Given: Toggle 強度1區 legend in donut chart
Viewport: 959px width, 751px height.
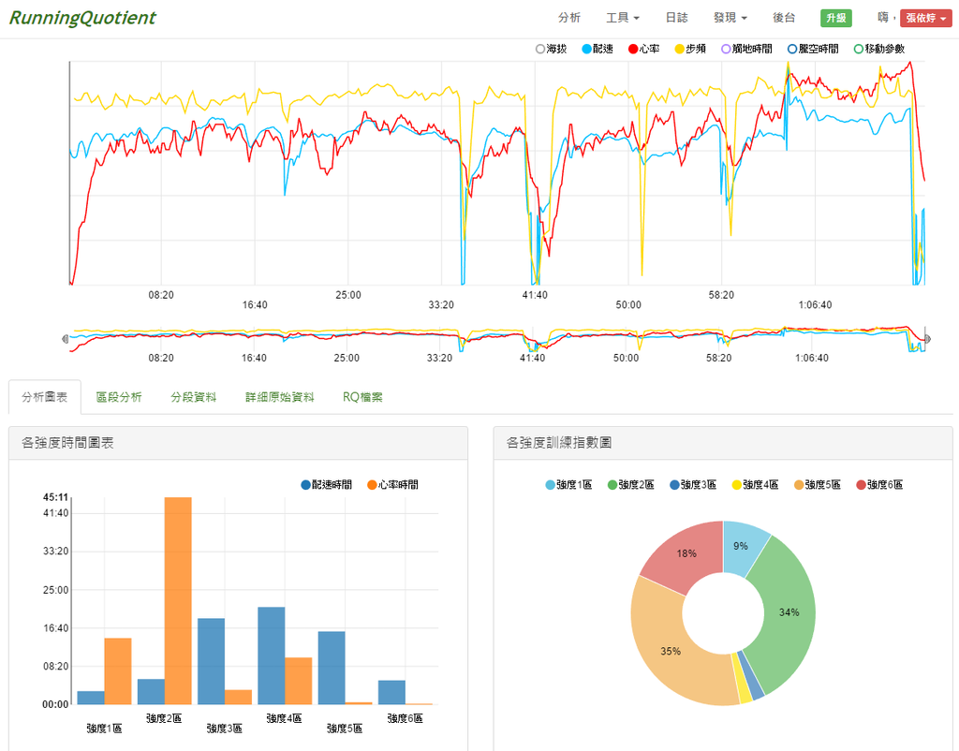Looking at the screenshot, I should tap(568, 485).
